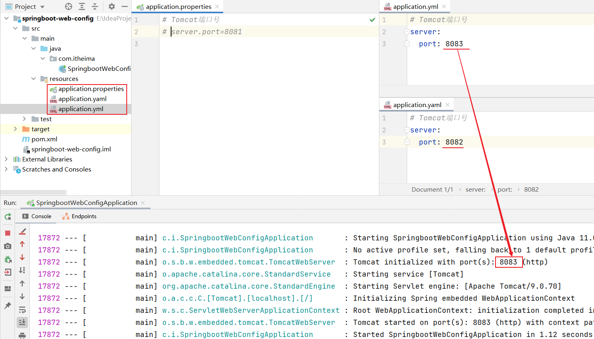Screen dimensions: 594x339
Task: Click Collapse All in Project panel toolbar
Action: pyautogui.click(x=95, y=6)
